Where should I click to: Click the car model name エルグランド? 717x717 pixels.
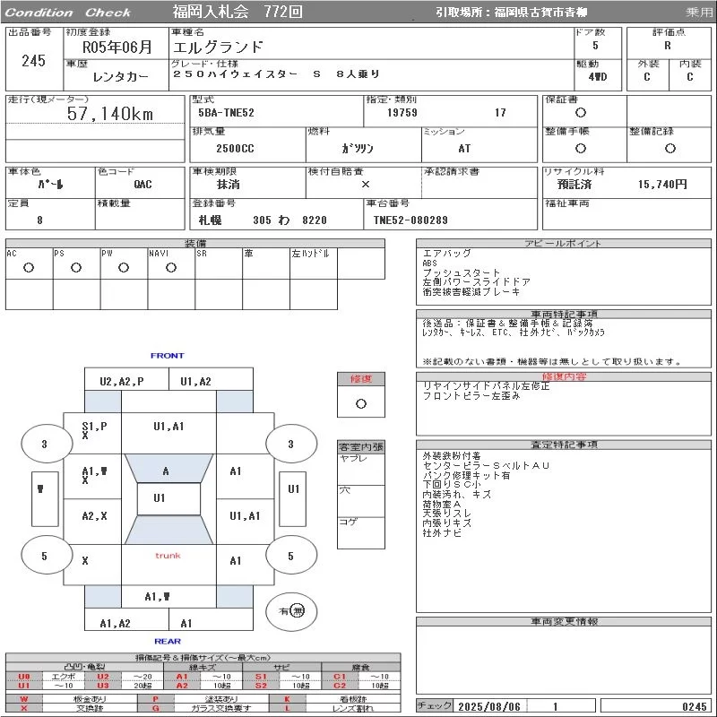tap(218, 47)
